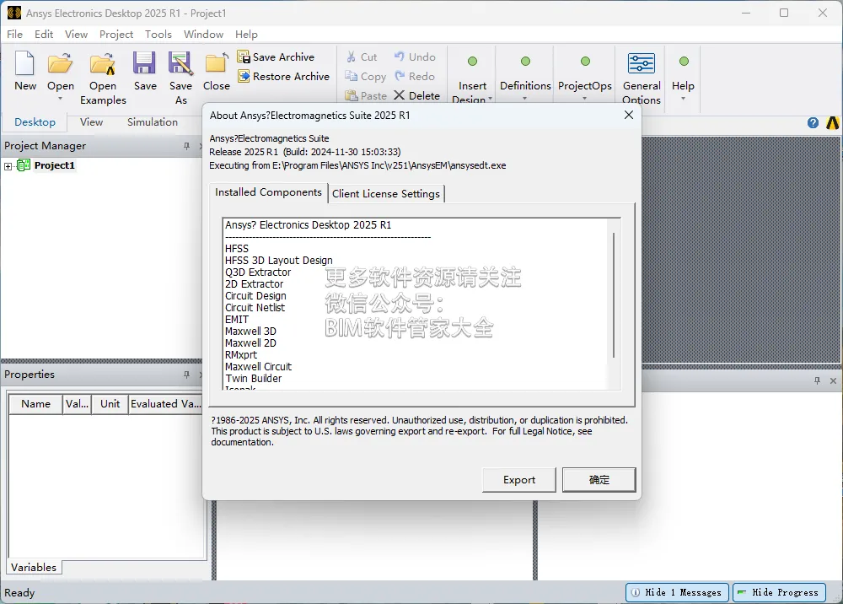Viewport: 843px width, 604px height.
Task: Select the Q3D Extractor line
Action: coord(258,272)
